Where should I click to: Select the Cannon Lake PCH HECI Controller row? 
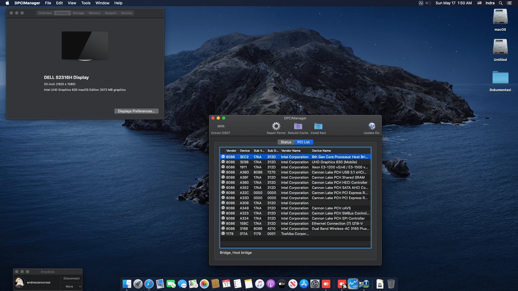tap(295, 182)
